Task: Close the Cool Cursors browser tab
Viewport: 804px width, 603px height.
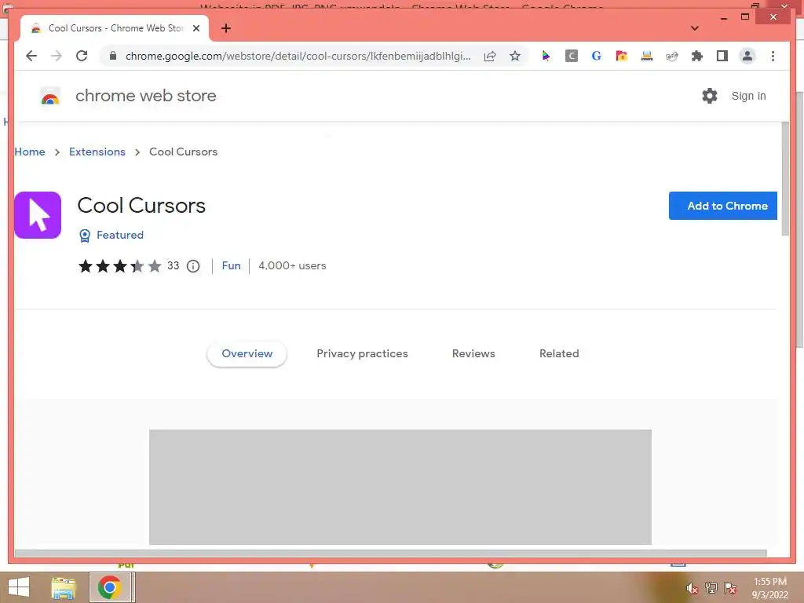Action: (x=196, y=28)
